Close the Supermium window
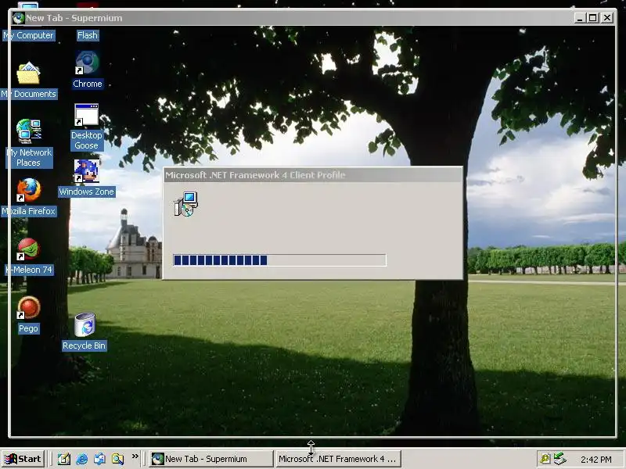The height and width of the screenshot is (469, 626). coord(607,18)
